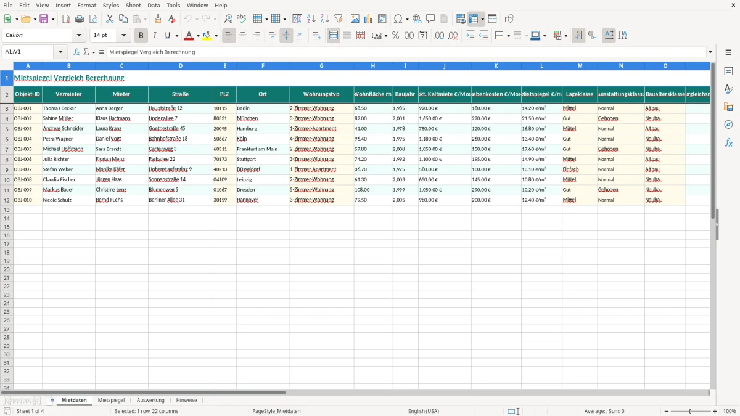Image resolution: width=740 pixels, height=416 pixels.
Task: Click Clear Direct Formatting icon
Action: click(171, 19)
